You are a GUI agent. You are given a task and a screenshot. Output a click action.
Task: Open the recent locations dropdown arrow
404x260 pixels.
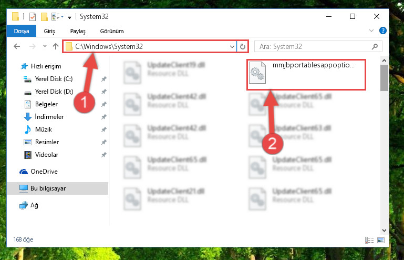(x=45, y=46)
